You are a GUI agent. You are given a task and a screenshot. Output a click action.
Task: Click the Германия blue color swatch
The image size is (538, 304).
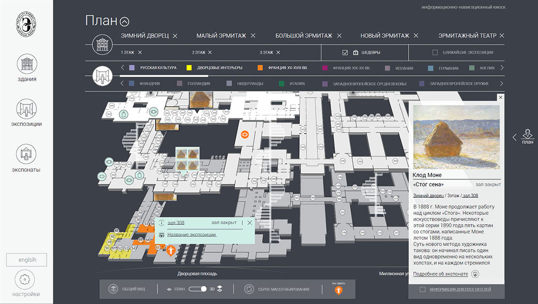pyautogui.click(x=430, y=68)
